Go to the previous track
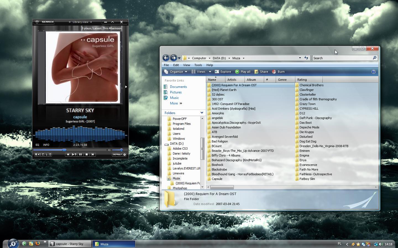398x248 pixels. [x=68, y=155]
